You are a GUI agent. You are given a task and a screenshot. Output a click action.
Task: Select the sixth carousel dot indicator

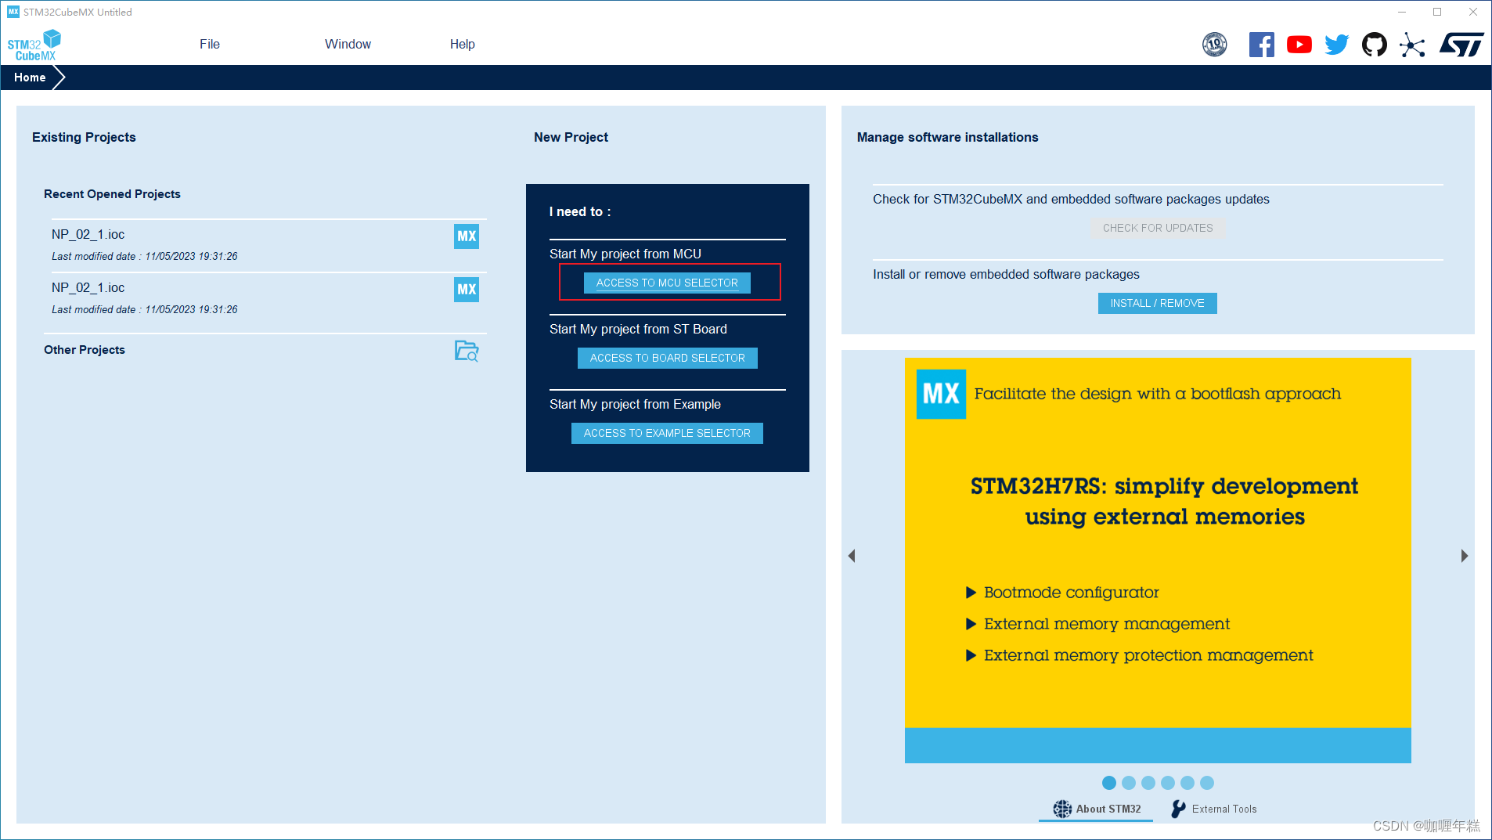click(1207, 783)
